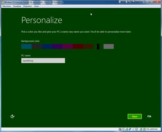Screen dimensions: 162x132
Task: Choose the dark red background color swatch
Action: pyautogui.click(x=78, y=46)
